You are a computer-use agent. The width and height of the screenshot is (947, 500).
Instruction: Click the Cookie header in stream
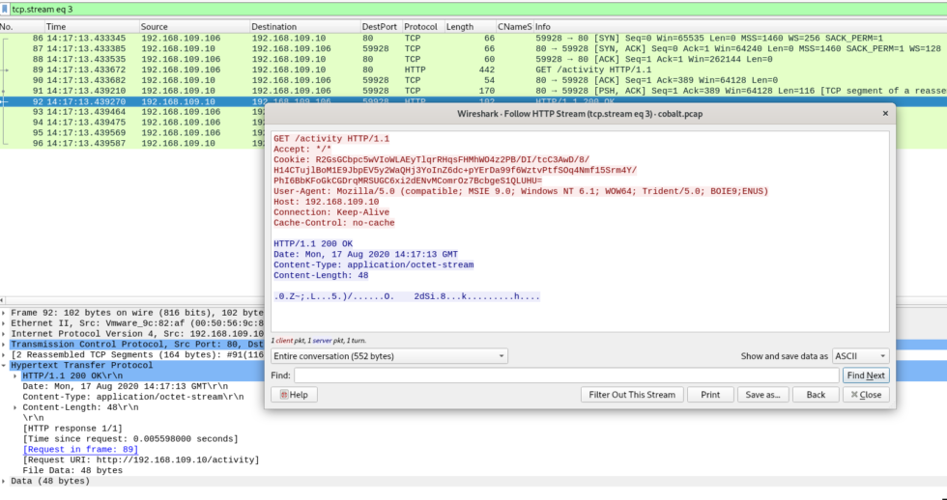point(455,170)
